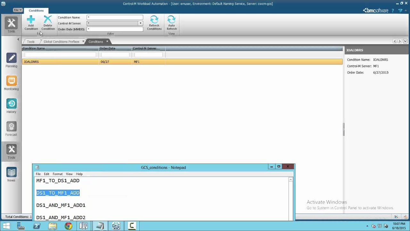Sort by the Condition Name column header
The width and height of the screenshot is (410, 231).
click(x=60, y=48)
